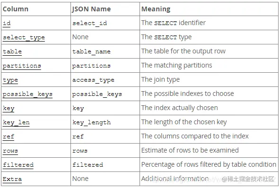Open the key_len column link
Screen dimensions: 280x188
click(16, 122)
